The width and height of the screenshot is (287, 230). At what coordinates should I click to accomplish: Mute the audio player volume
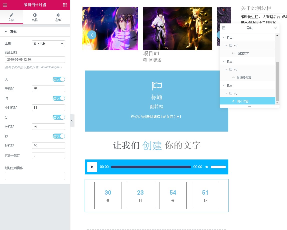207,167
